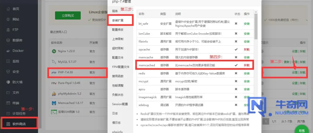Click the Nginx 1.22.0 logo icon
Viewport: 313px width, 133px height.
point(54,51)
